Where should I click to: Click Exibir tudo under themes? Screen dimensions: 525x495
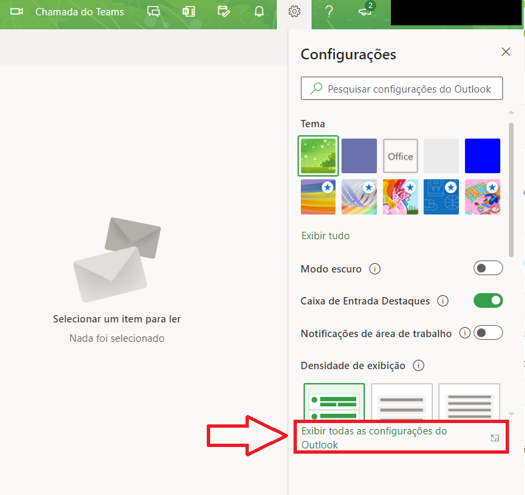325,236
